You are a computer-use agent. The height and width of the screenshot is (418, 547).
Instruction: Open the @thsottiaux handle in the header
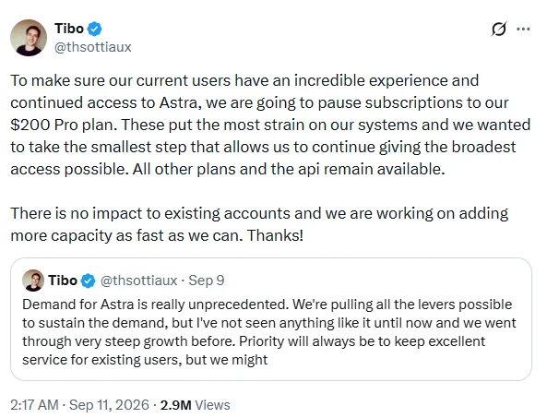click(x=93, y=47)
